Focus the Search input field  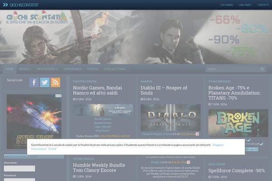233,69
